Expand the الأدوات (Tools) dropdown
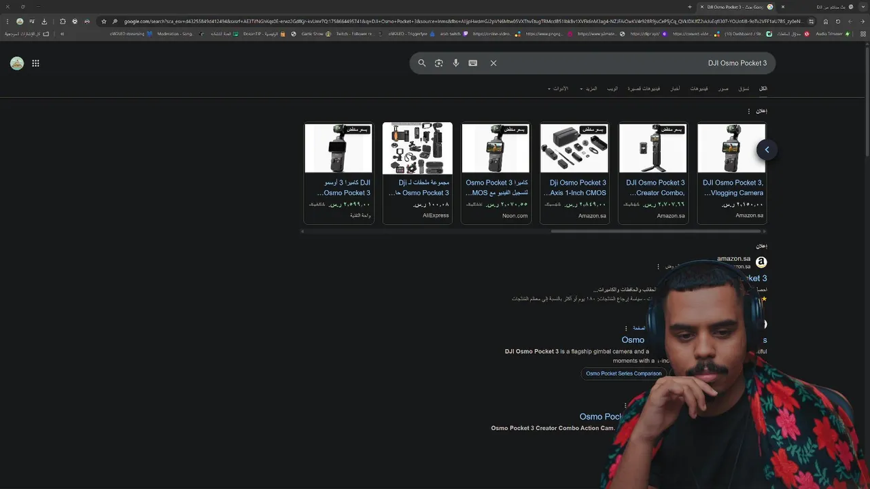870x489 pixels. (558, 88)
